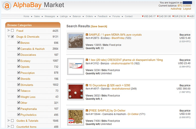Toggle the Paraphernalia checkbox
Viewport: 196px width, 129px height.
point(19,109)
